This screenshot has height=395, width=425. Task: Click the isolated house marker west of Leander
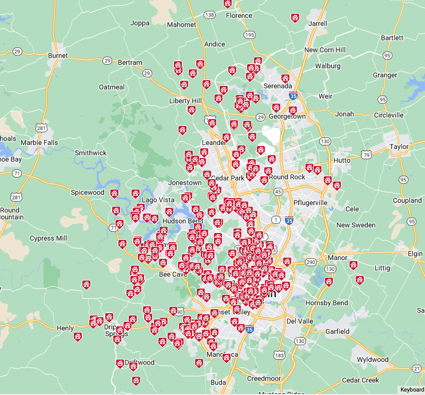[x=182, y=130]
